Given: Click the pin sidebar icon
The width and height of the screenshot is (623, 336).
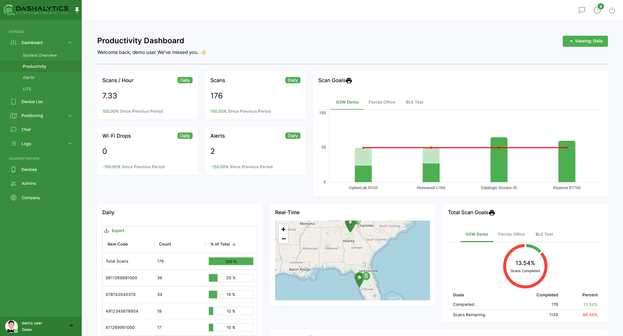Looking at the screenshot, I should tap(77, 10).
